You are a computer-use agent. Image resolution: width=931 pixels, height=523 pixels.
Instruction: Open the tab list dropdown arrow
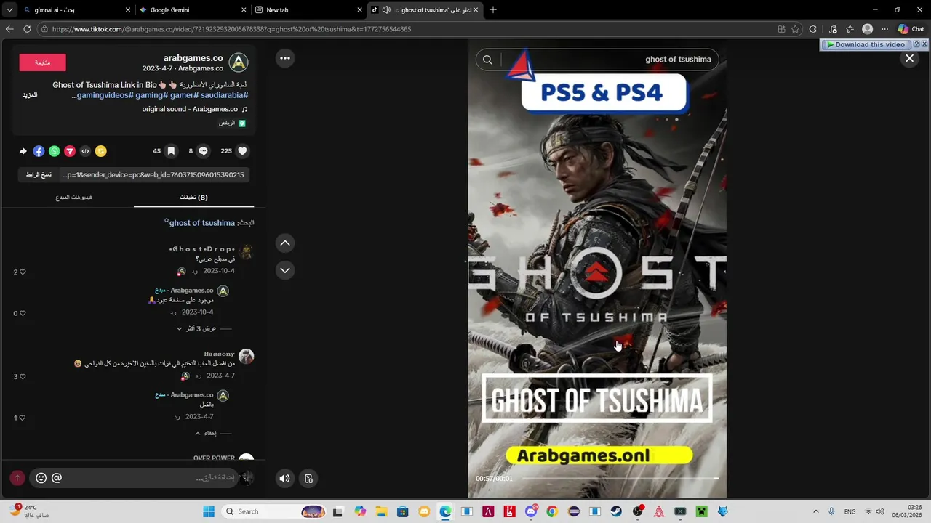pyautogui.click(x=9, y=10)
